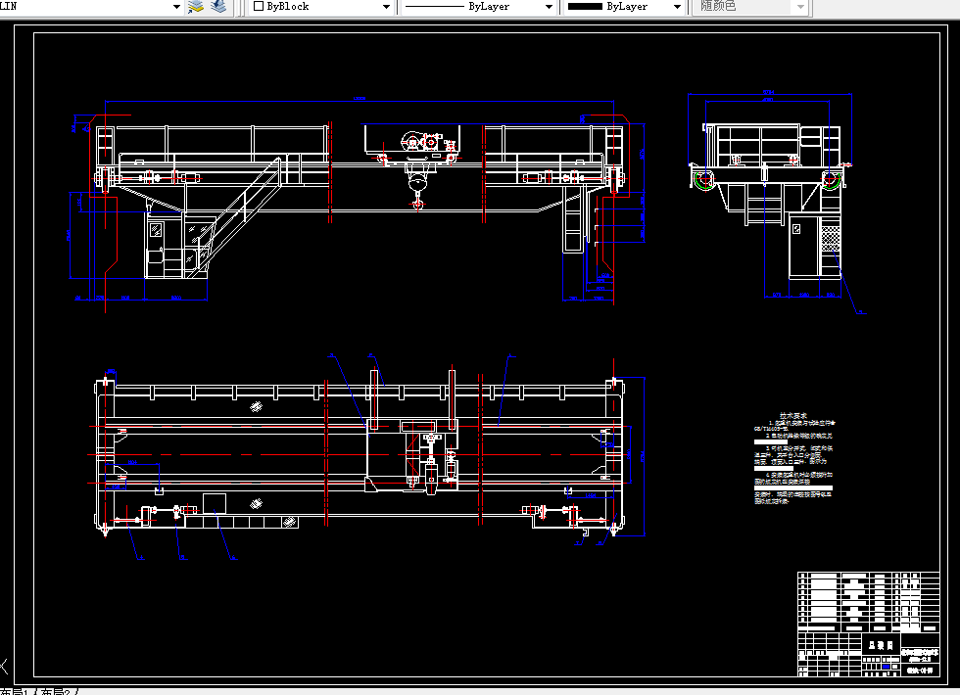Open the ByLayer lineweight dropdown
This screenshot has width=960, height=695.
click(x=677, y=7)
